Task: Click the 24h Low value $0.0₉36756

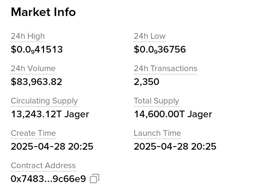Action: coord(160,49)
